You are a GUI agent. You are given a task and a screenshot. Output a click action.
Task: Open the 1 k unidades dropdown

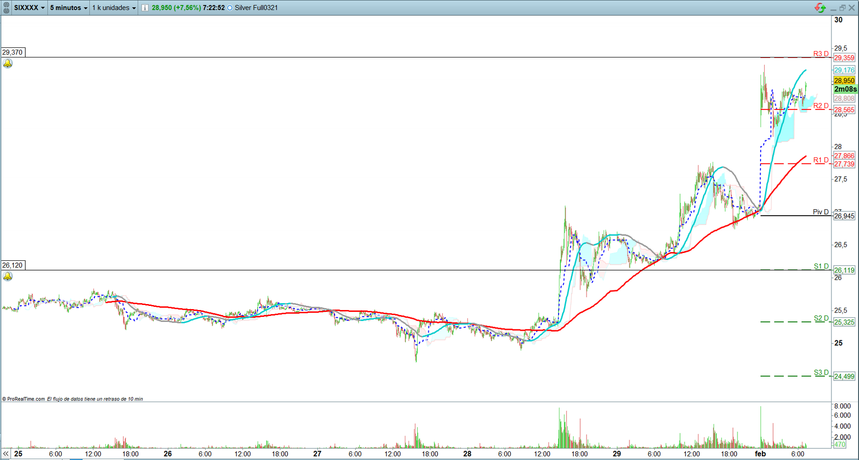[114, 8]
